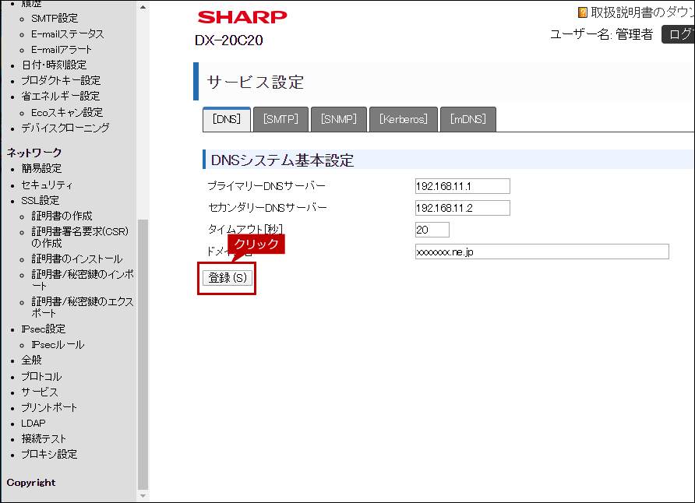This screenshot has width=695, height=503.
Task: Click the manual download help icon
Action: 583,12
